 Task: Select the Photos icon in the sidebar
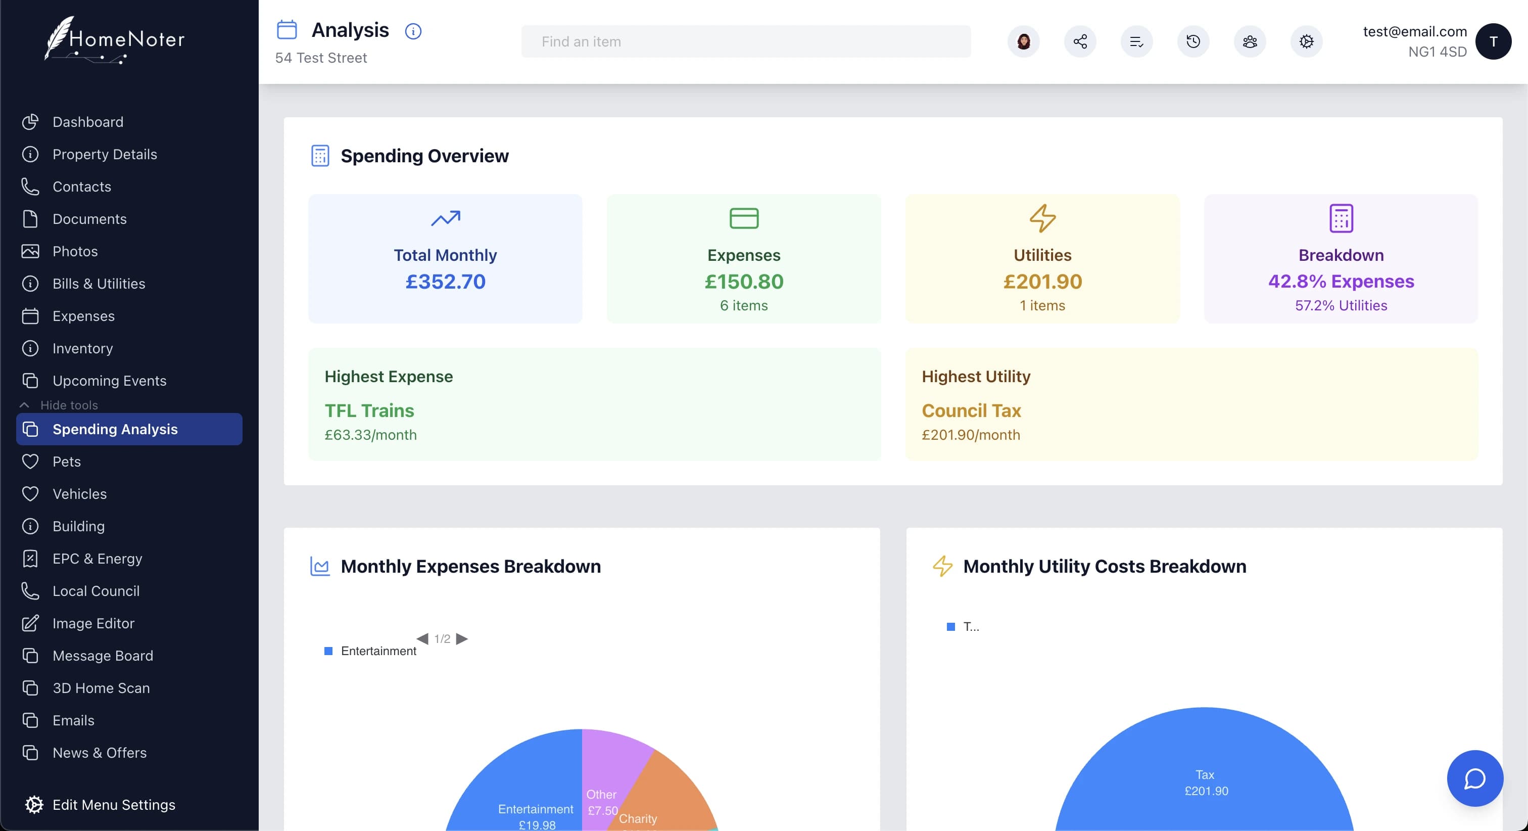pos(31,251)
